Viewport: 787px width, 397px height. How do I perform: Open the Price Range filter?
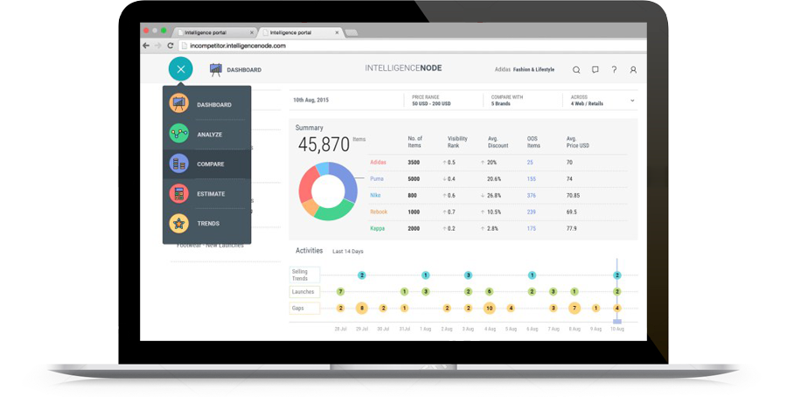coord(432,101)
